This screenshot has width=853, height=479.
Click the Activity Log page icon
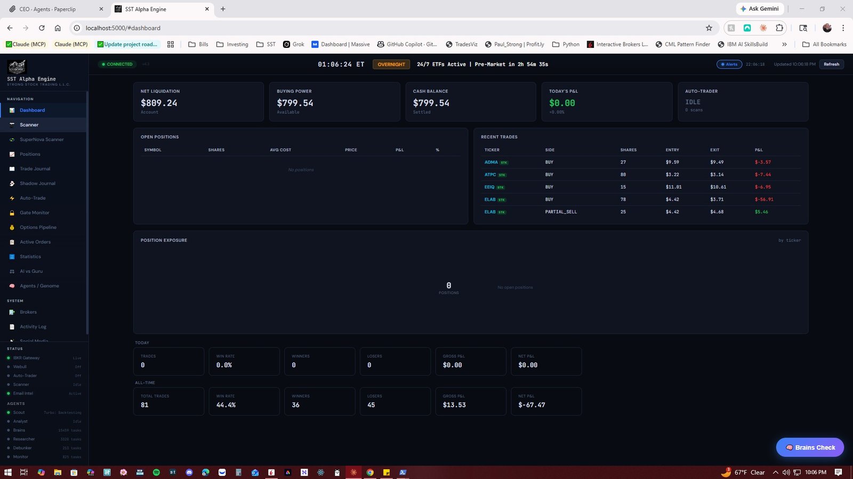tap(12, 327)
